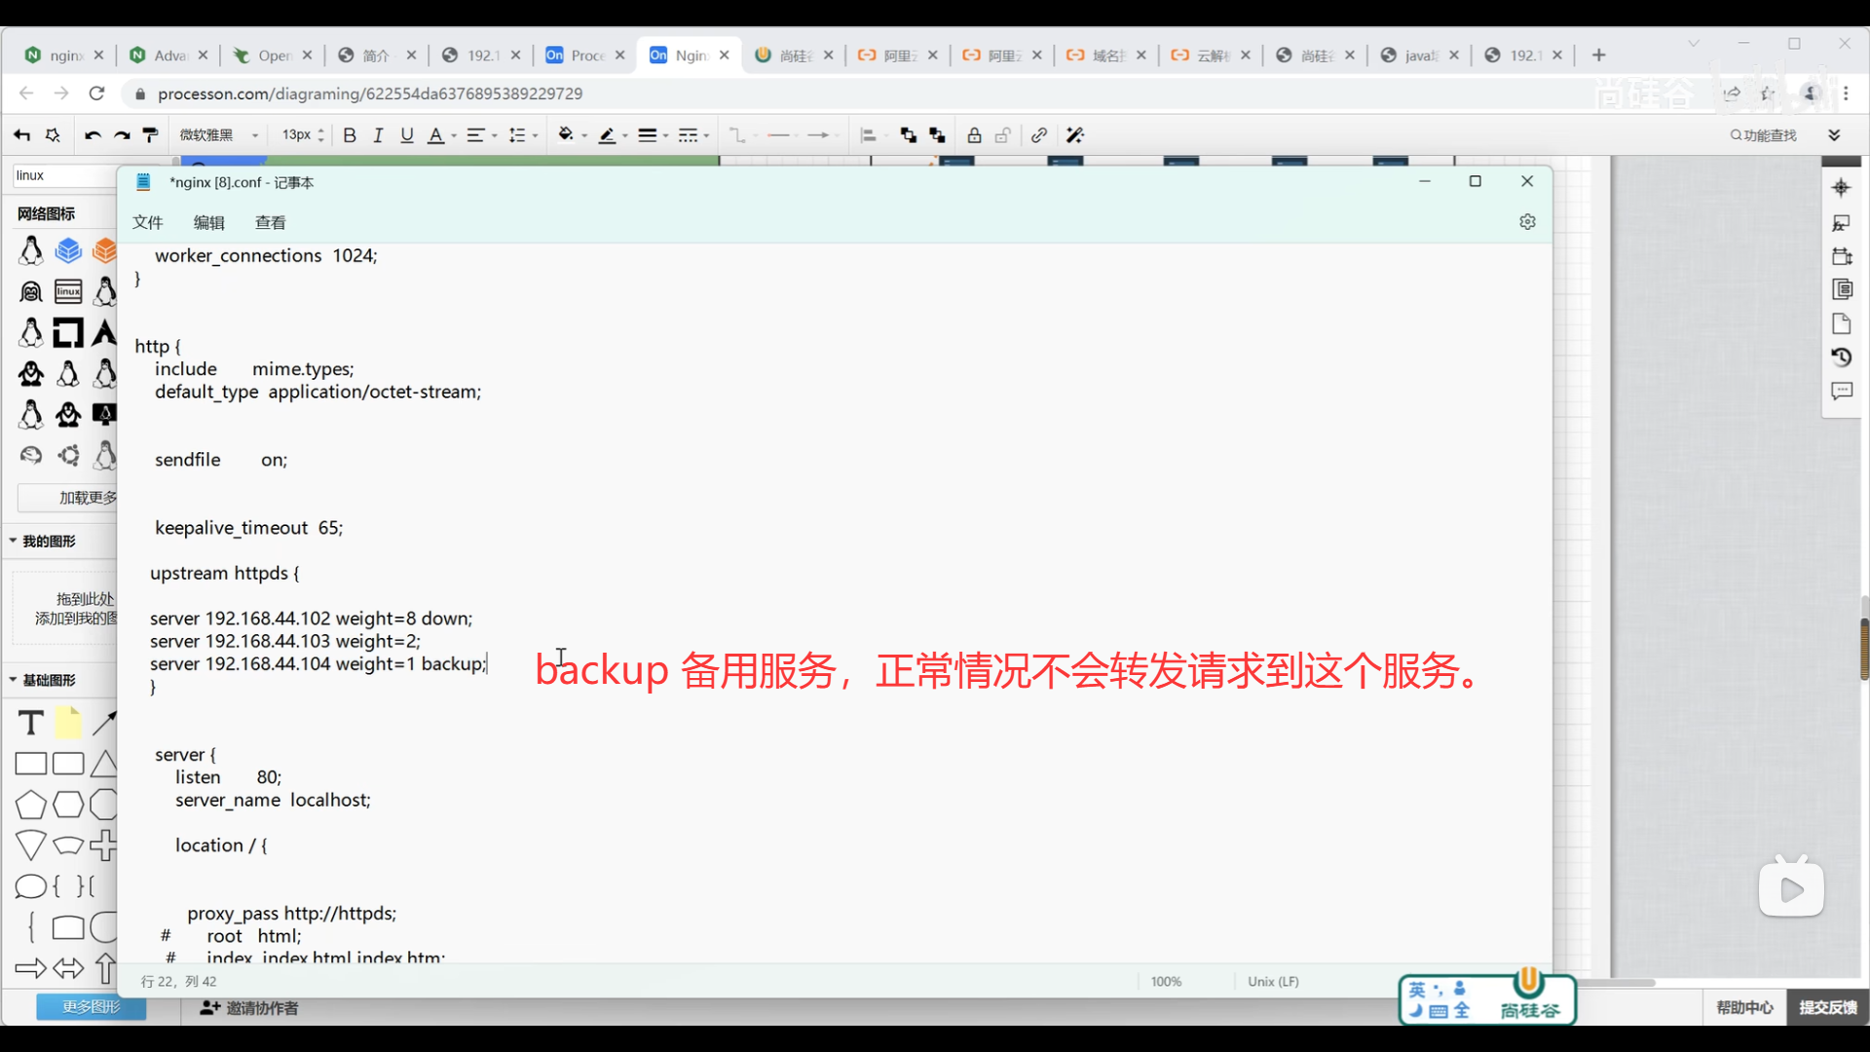
Task: Click the Notepad settings gear
Action: pos(1527,222)
